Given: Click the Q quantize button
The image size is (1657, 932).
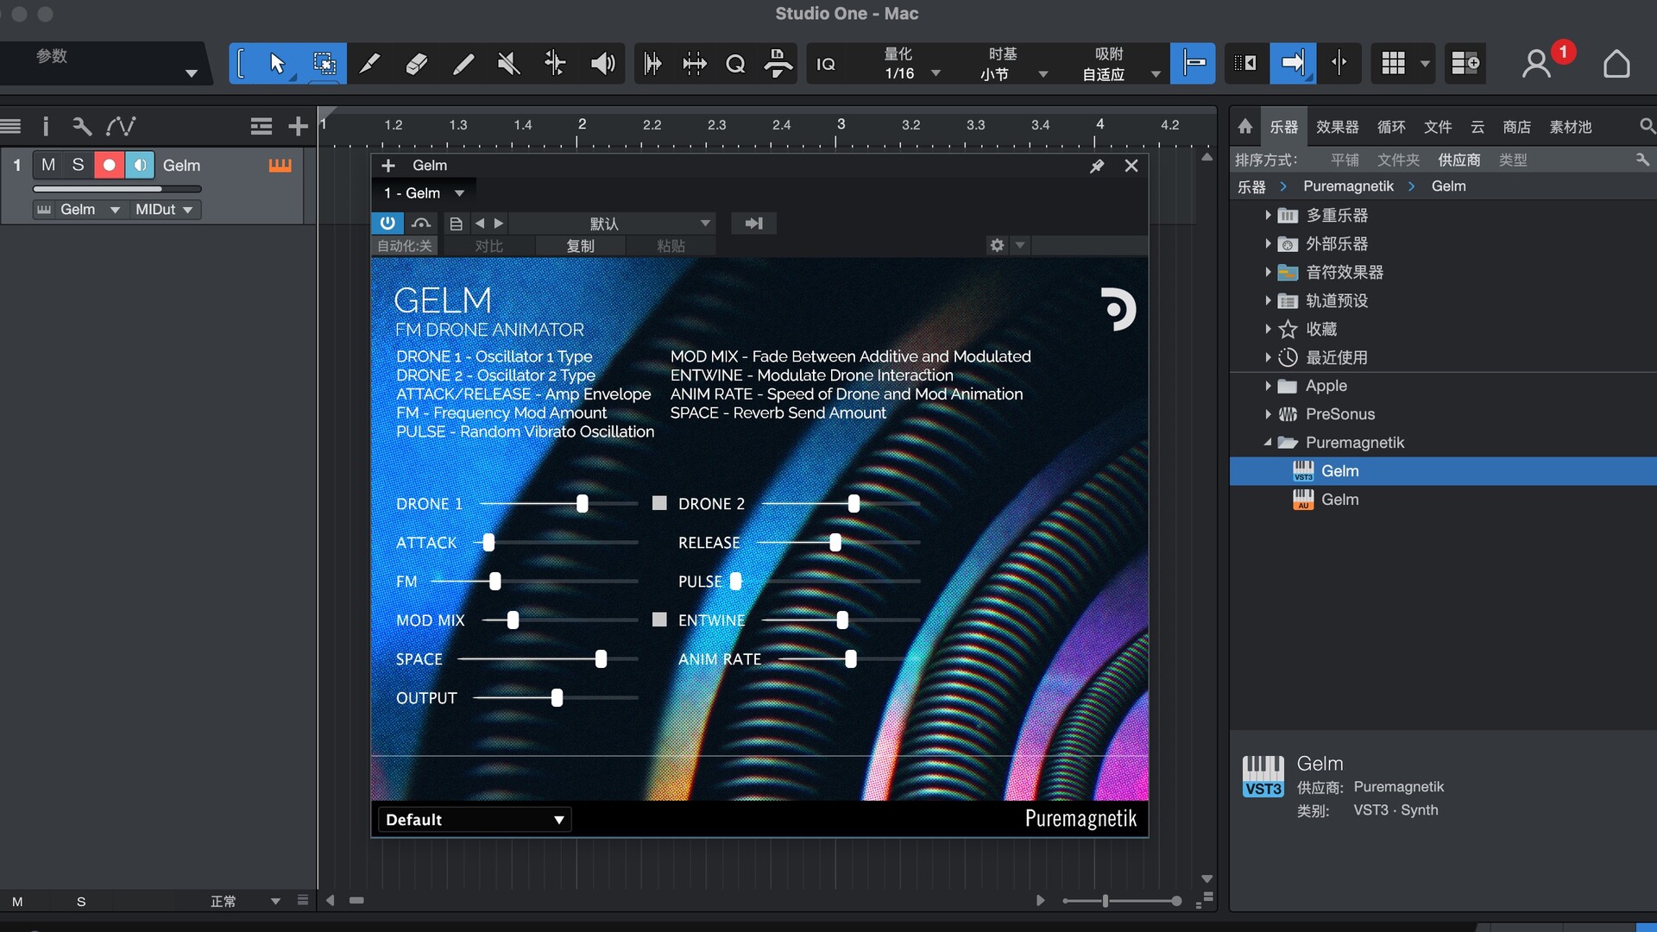Looking at the screenshot, I should [x=735, y=63].
